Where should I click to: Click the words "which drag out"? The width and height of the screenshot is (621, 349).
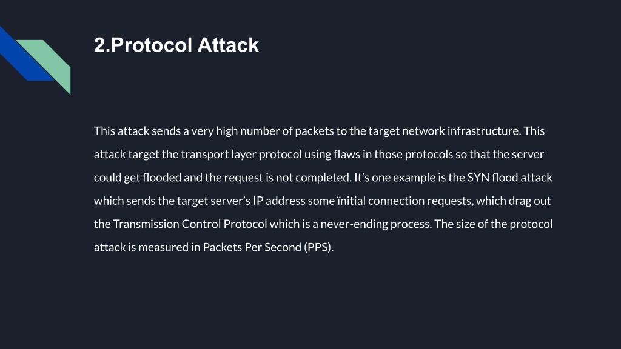(513, 201)
